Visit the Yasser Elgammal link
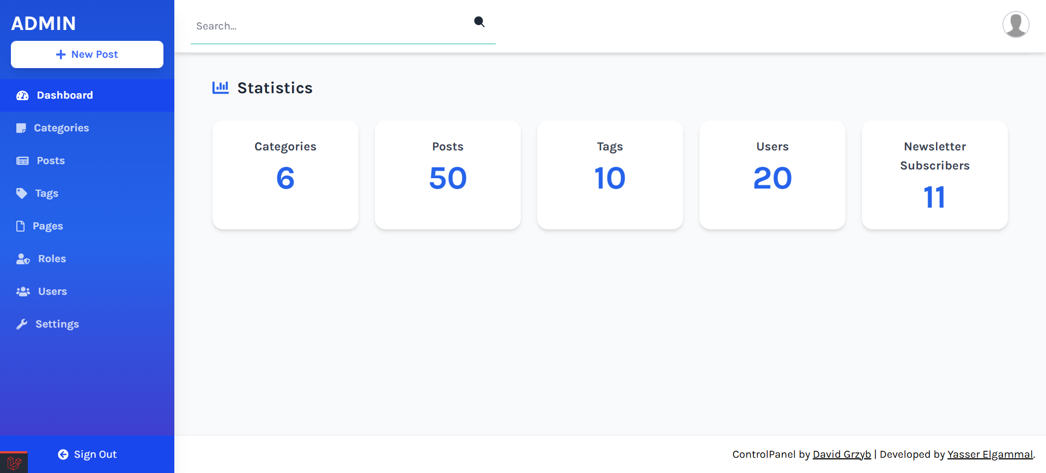 pos(990,454)
